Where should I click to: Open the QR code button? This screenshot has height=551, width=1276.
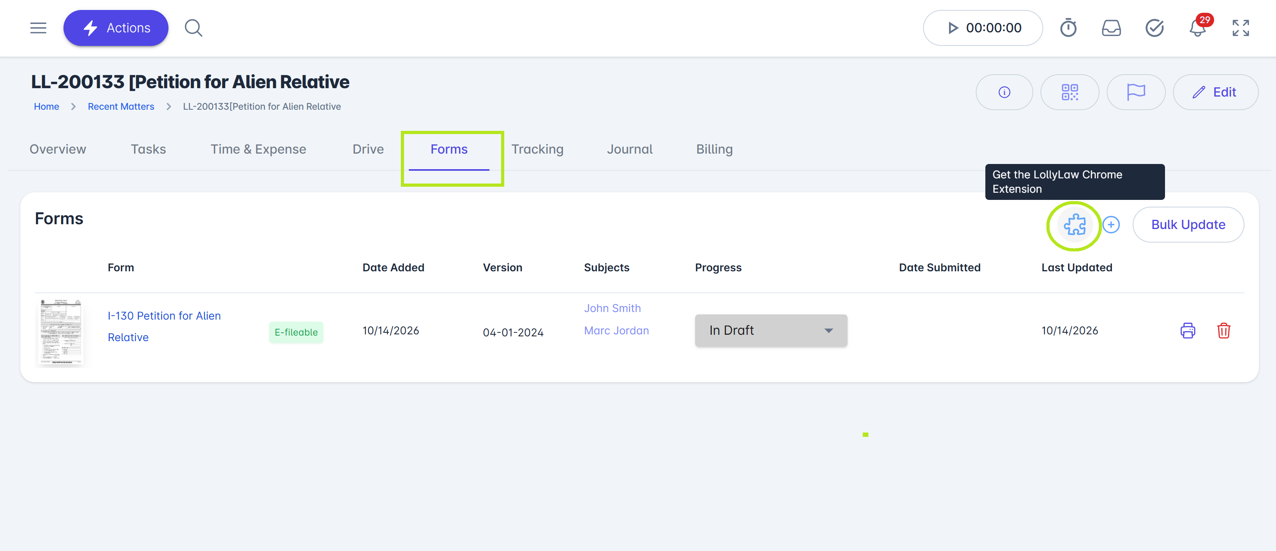(x=1070, y=92)
